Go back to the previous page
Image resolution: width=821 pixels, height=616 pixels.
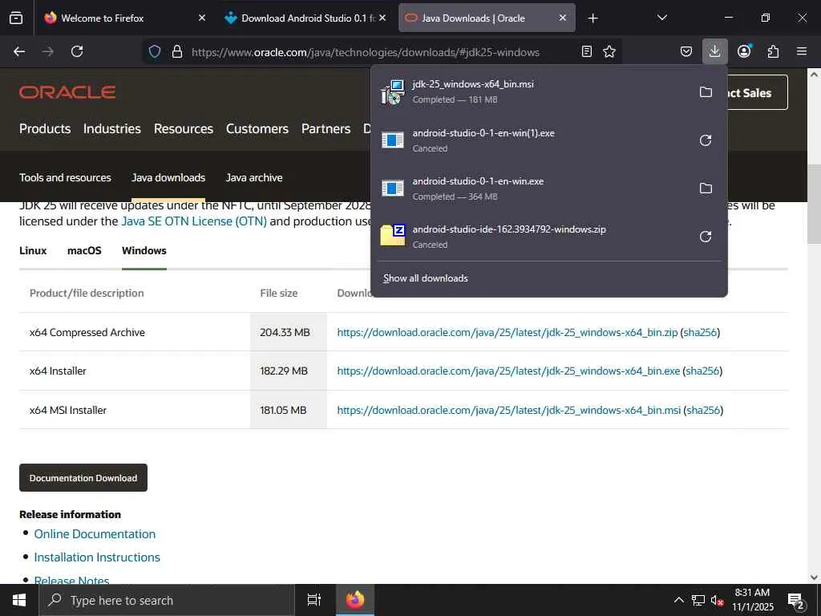point(19,51)
